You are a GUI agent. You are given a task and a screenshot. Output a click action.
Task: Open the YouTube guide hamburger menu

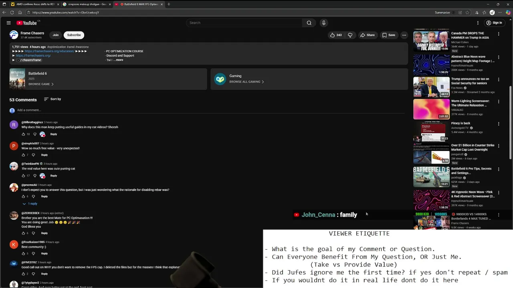coord(8,23)
